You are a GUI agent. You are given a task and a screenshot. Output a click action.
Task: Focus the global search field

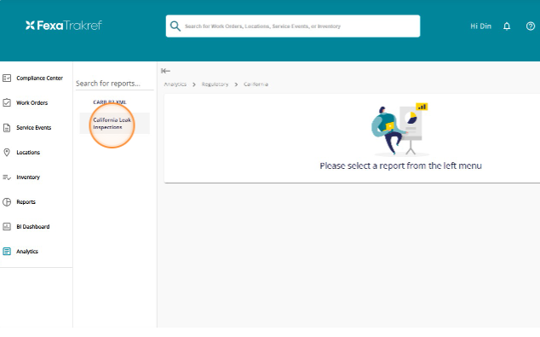[293, 26]
